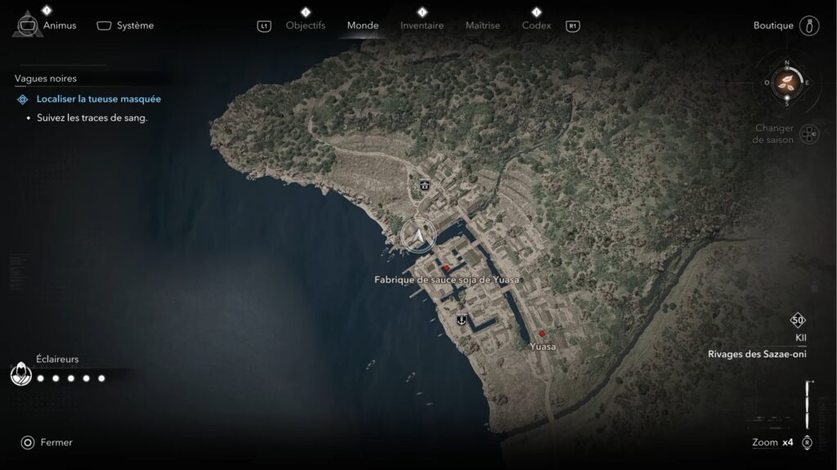
Task: Click the Rivages des Sazae-oni region name
Action: tap(757, 354)
